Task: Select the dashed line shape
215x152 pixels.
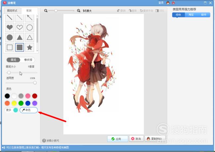Action: (20, 18)
